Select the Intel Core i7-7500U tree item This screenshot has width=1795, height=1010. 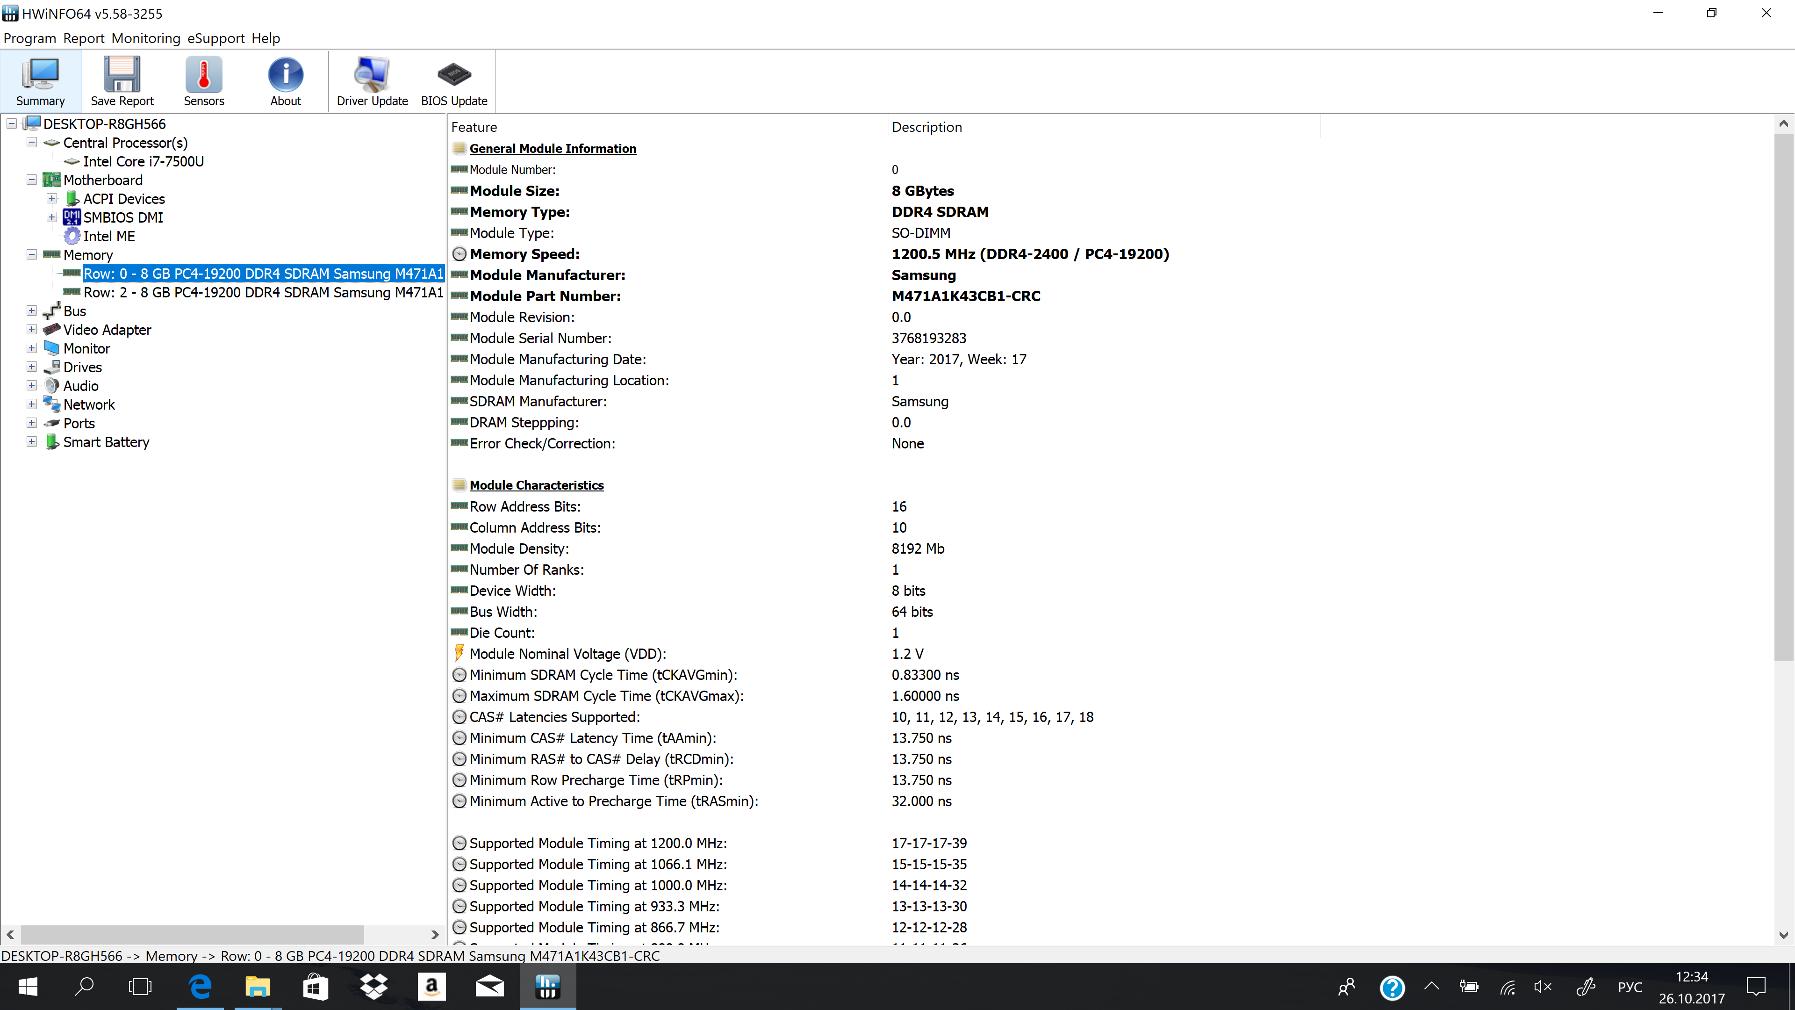click(x=144, y=161)
